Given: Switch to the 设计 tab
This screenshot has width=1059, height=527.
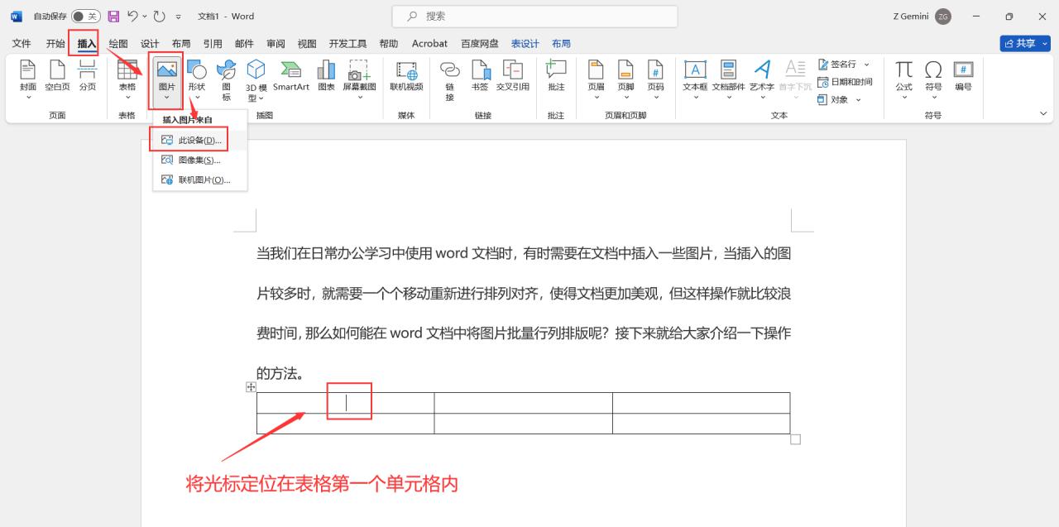Looking at the screenshot, I should click(150, 43).
